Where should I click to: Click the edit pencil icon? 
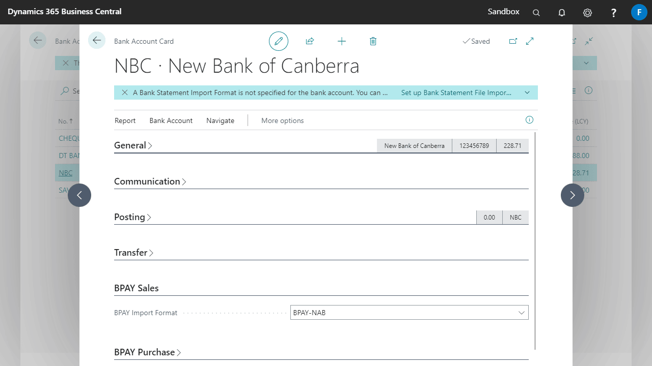(279, 41)
